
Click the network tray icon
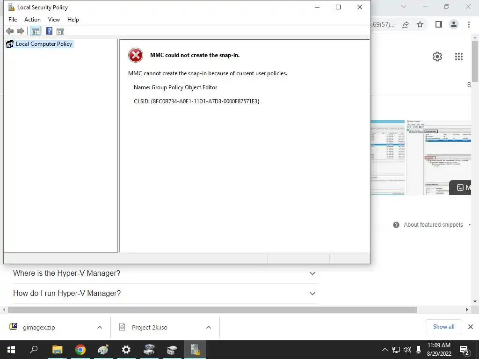(x=396, y=350)
